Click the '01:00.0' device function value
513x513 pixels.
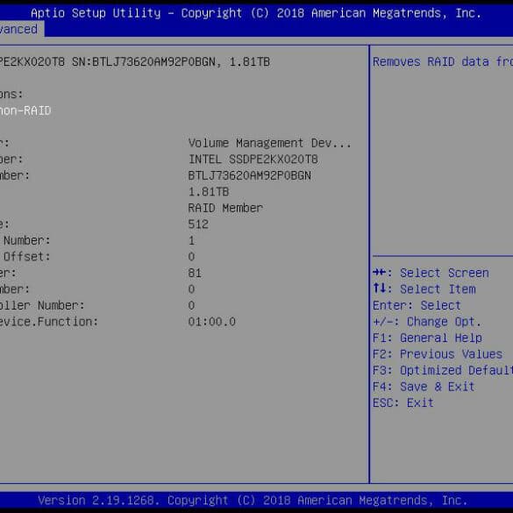pos(211,322)
